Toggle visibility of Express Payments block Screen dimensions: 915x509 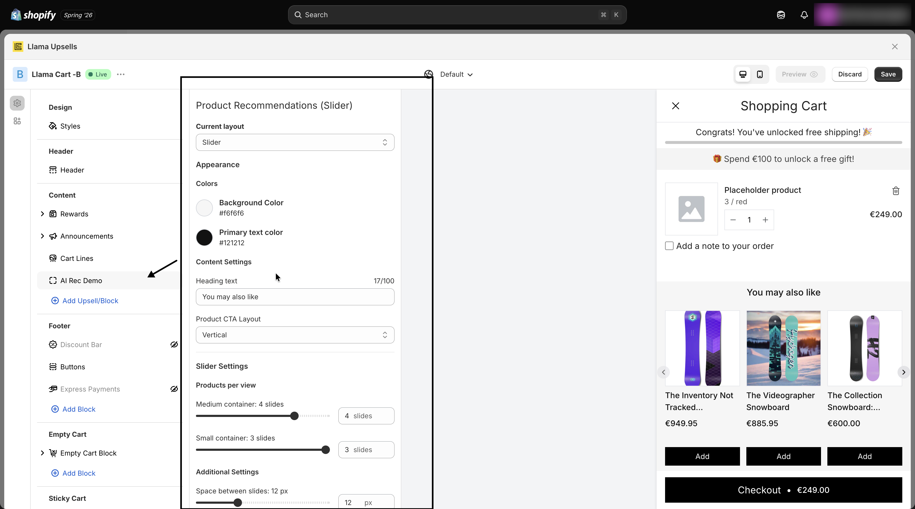pyautogui.click(x=174, y=389)
